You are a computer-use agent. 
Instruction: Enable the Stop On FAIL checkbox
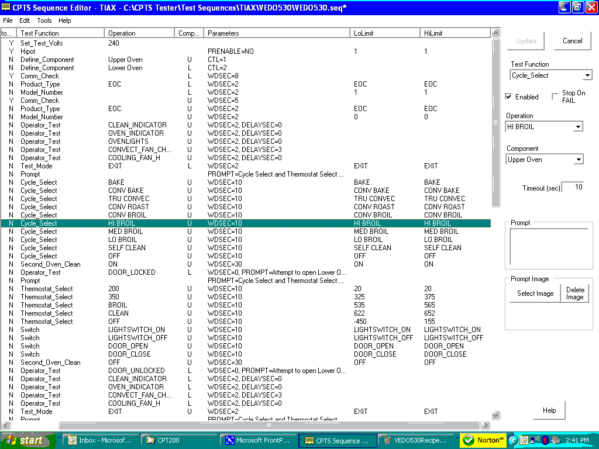pyautogui.click(x=555, y=96)
